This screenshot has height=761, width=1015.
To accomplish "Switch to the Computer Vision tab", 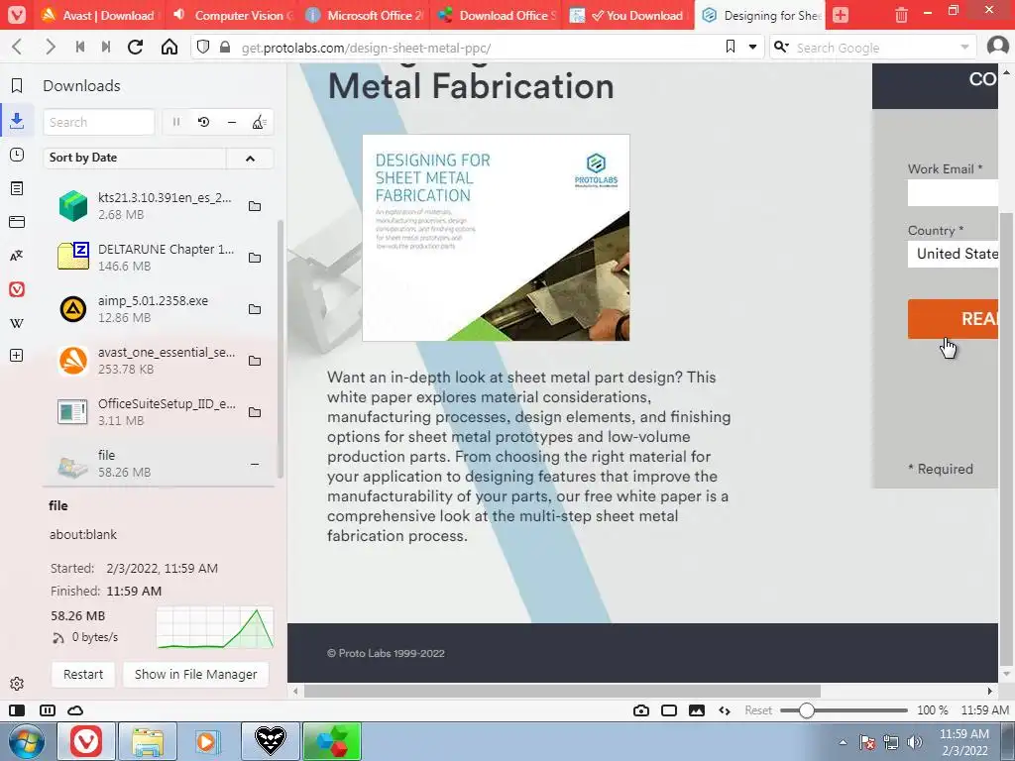I will click(232, 15).
